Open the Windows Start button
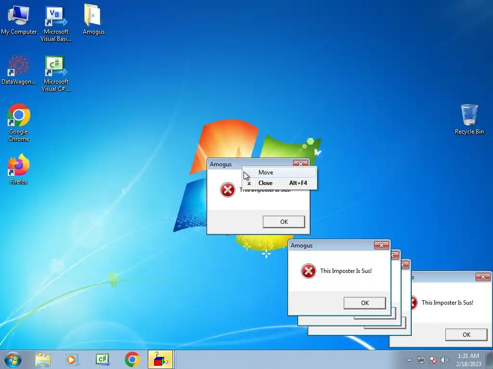This screenshot has height=369, width=493. pyautogui.click(x=13, y=359)
